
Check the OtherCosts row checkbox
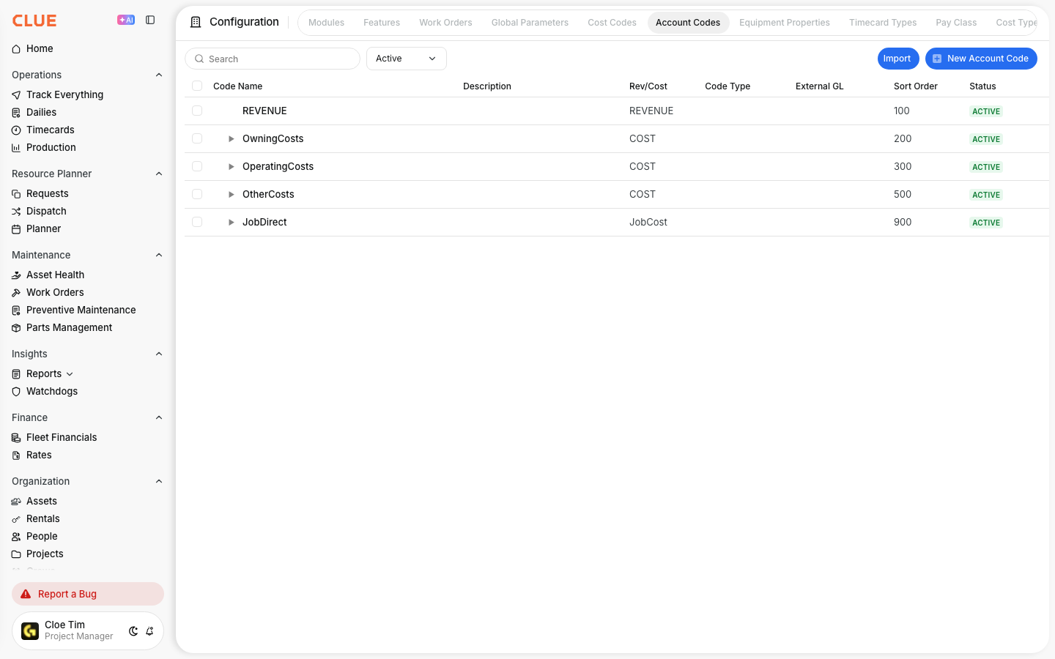click(197, 194)
